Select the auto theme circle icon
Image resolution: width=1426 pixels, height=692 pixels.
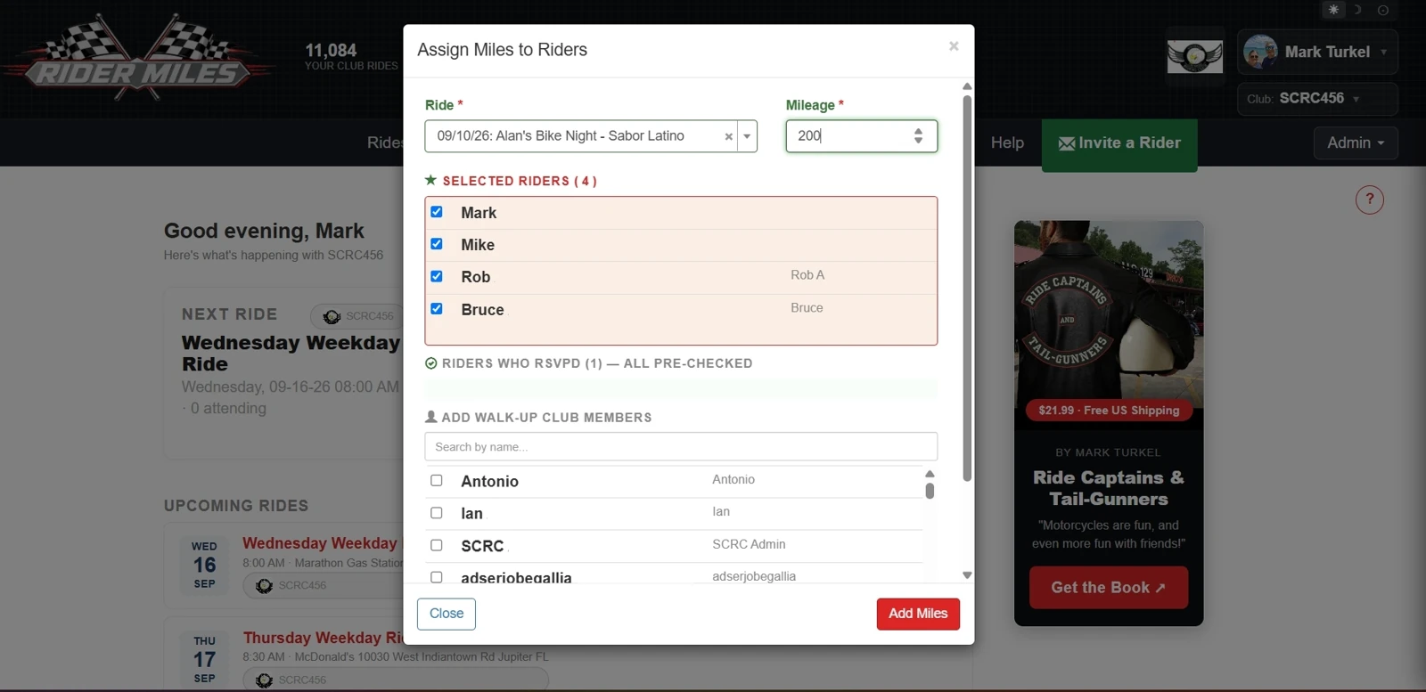click(1383, 10)
